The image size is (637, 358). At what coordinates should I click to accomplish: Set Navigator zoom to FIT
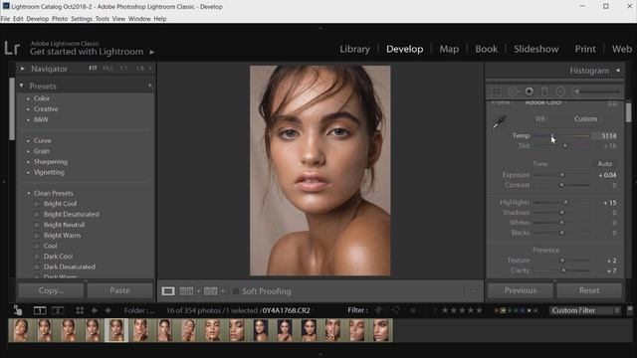(93, 69)
